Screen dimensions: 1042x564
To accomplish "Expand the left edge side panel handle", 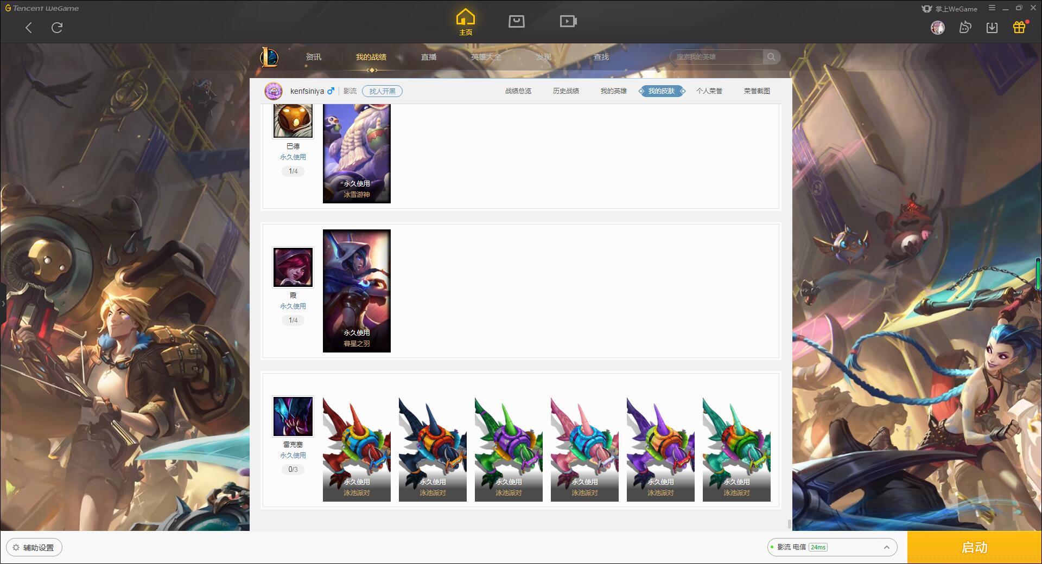I will click(3, 304).
